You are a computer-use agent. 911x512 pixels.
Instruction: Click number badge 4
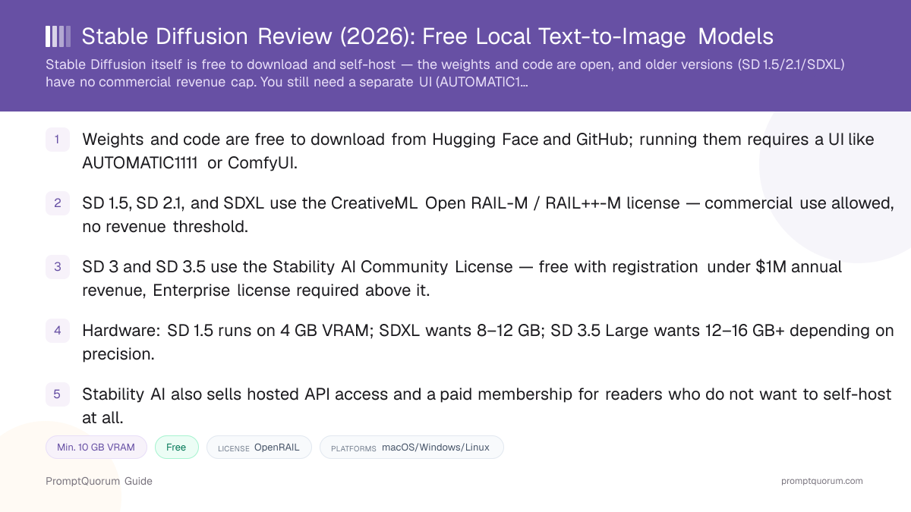point(58,331)
